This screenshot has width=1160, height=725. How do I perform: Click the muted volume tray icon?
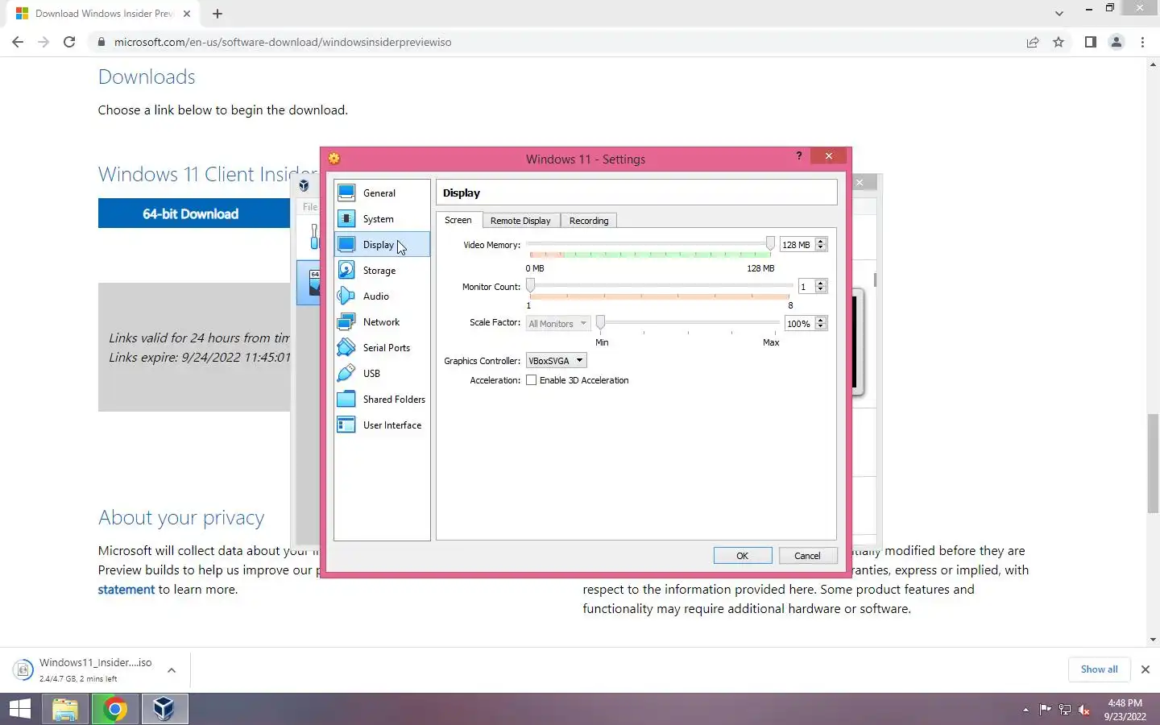pos(1084,710)
